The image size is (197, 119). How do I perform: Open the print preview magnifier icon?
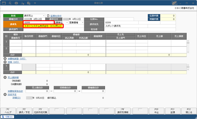pyautogui.click(x=10, y=3)
